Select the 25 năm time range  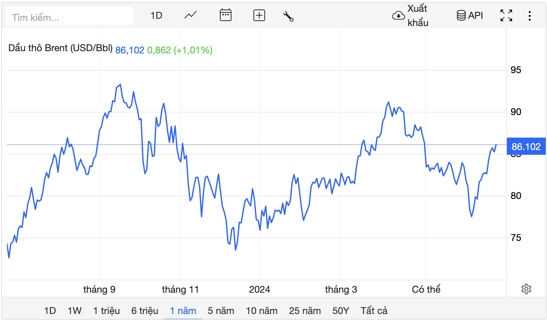[305, 311]
